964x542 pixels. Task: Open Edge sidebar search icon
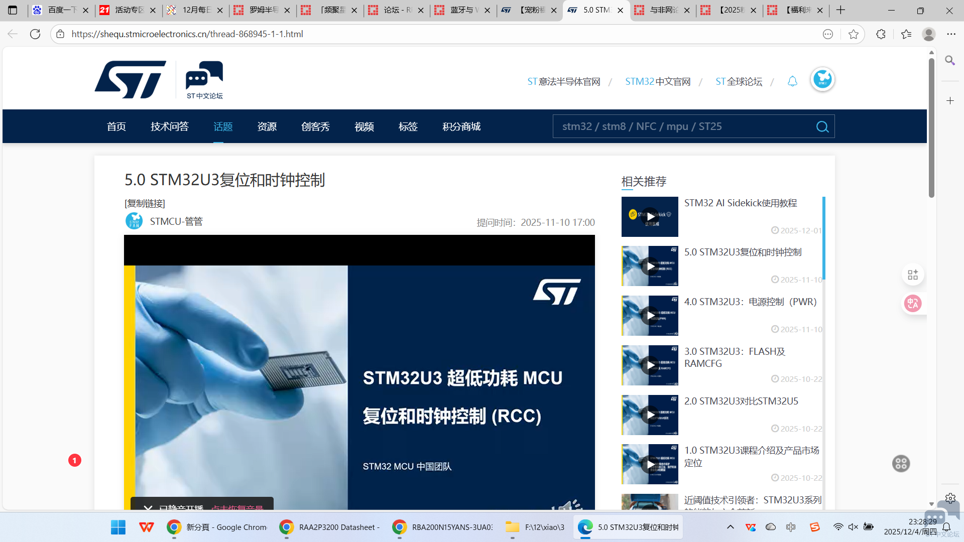coord(950,61)
